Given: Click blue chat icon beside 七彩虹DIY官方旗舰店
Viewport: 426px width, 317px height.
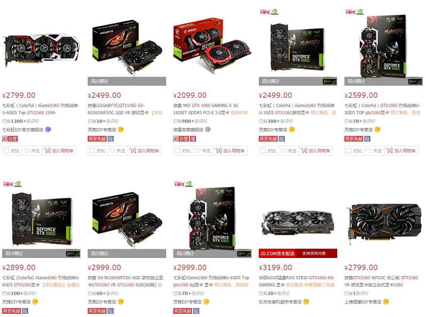Looking at the screenshot, I should [48, 129].
